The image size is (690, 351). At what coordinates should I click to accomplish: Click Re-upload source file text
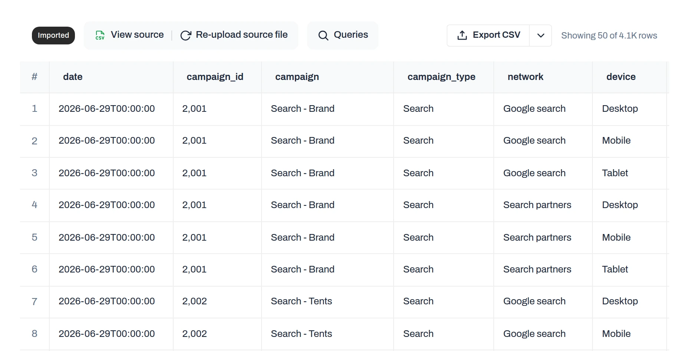pyautogui.click(x=241, y=34)
